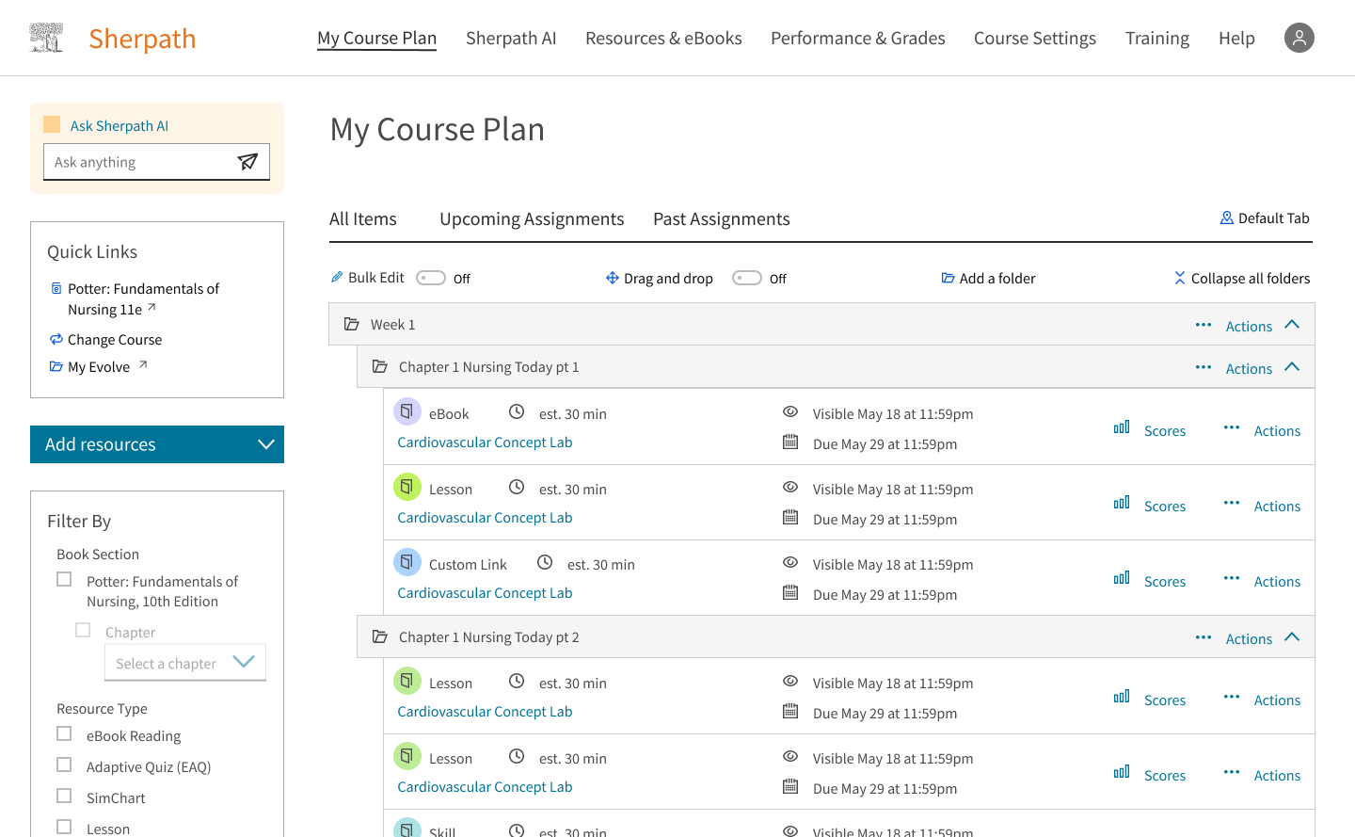Click the Chapter 1 Nursing Today pt 2 folder icon
The height and width of the screenshot is (837, 1355).
[380, 636]
